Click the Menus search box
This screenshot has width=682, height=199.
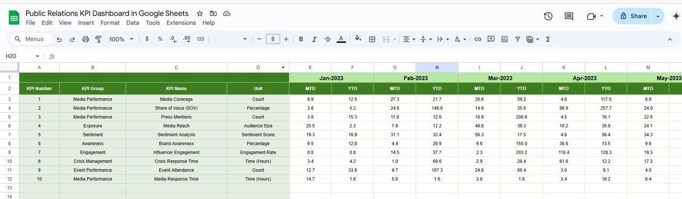[30, 39]
